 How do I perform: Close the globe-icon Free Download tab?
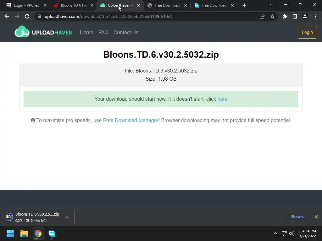click(x=186, y=5)
